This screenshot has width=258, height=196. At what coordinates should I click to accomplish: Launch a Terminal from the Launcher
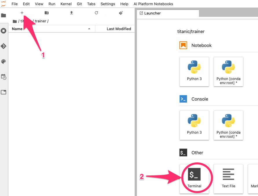tap(194, 177)
